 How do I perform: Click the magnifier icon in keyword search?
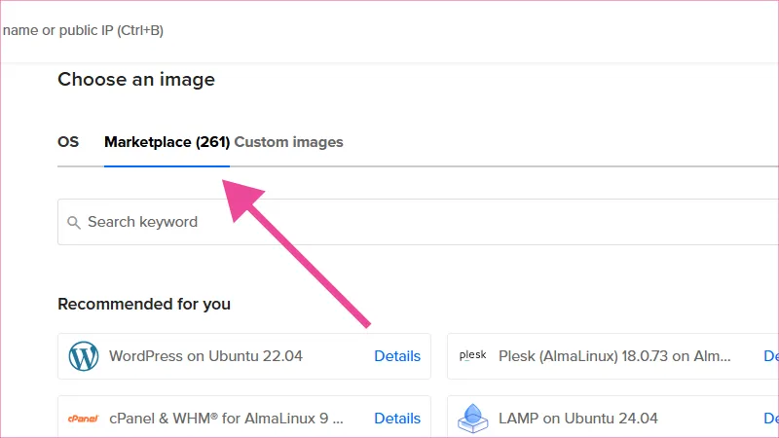coord(74,223)
